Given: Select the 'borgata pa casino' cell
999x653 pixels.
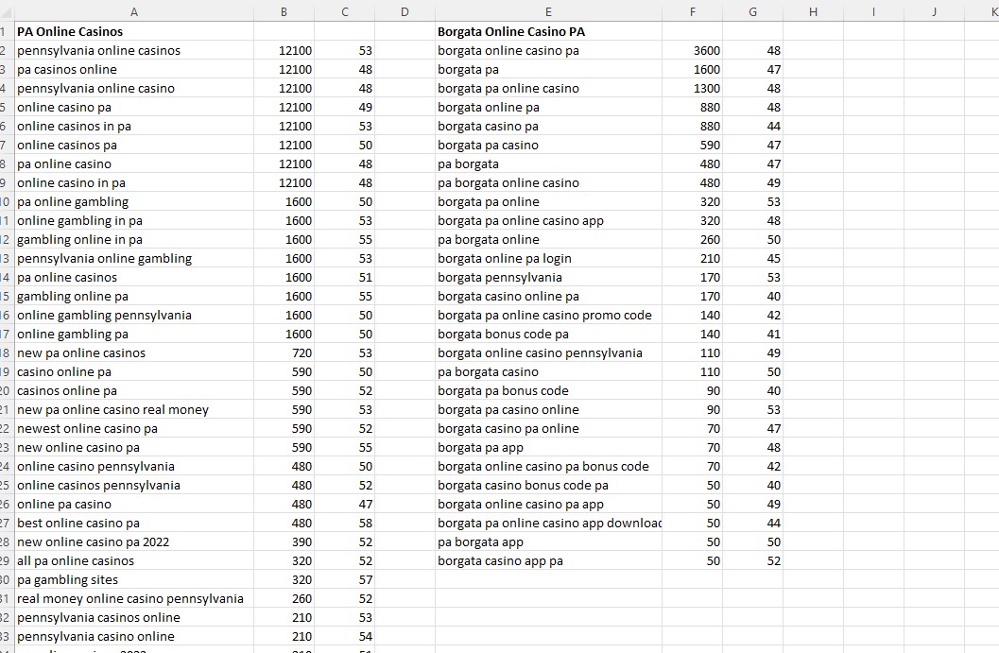Looking at the screenshot, I should click(x=548, y=146).
